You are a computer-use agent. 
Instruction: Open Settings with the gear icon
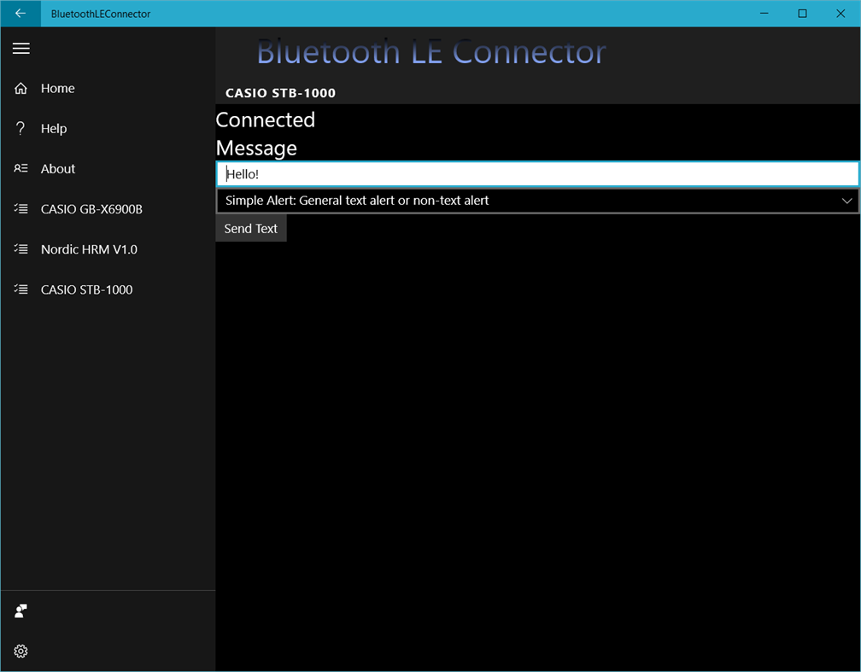pyautogui.click(x=20, y=651)
